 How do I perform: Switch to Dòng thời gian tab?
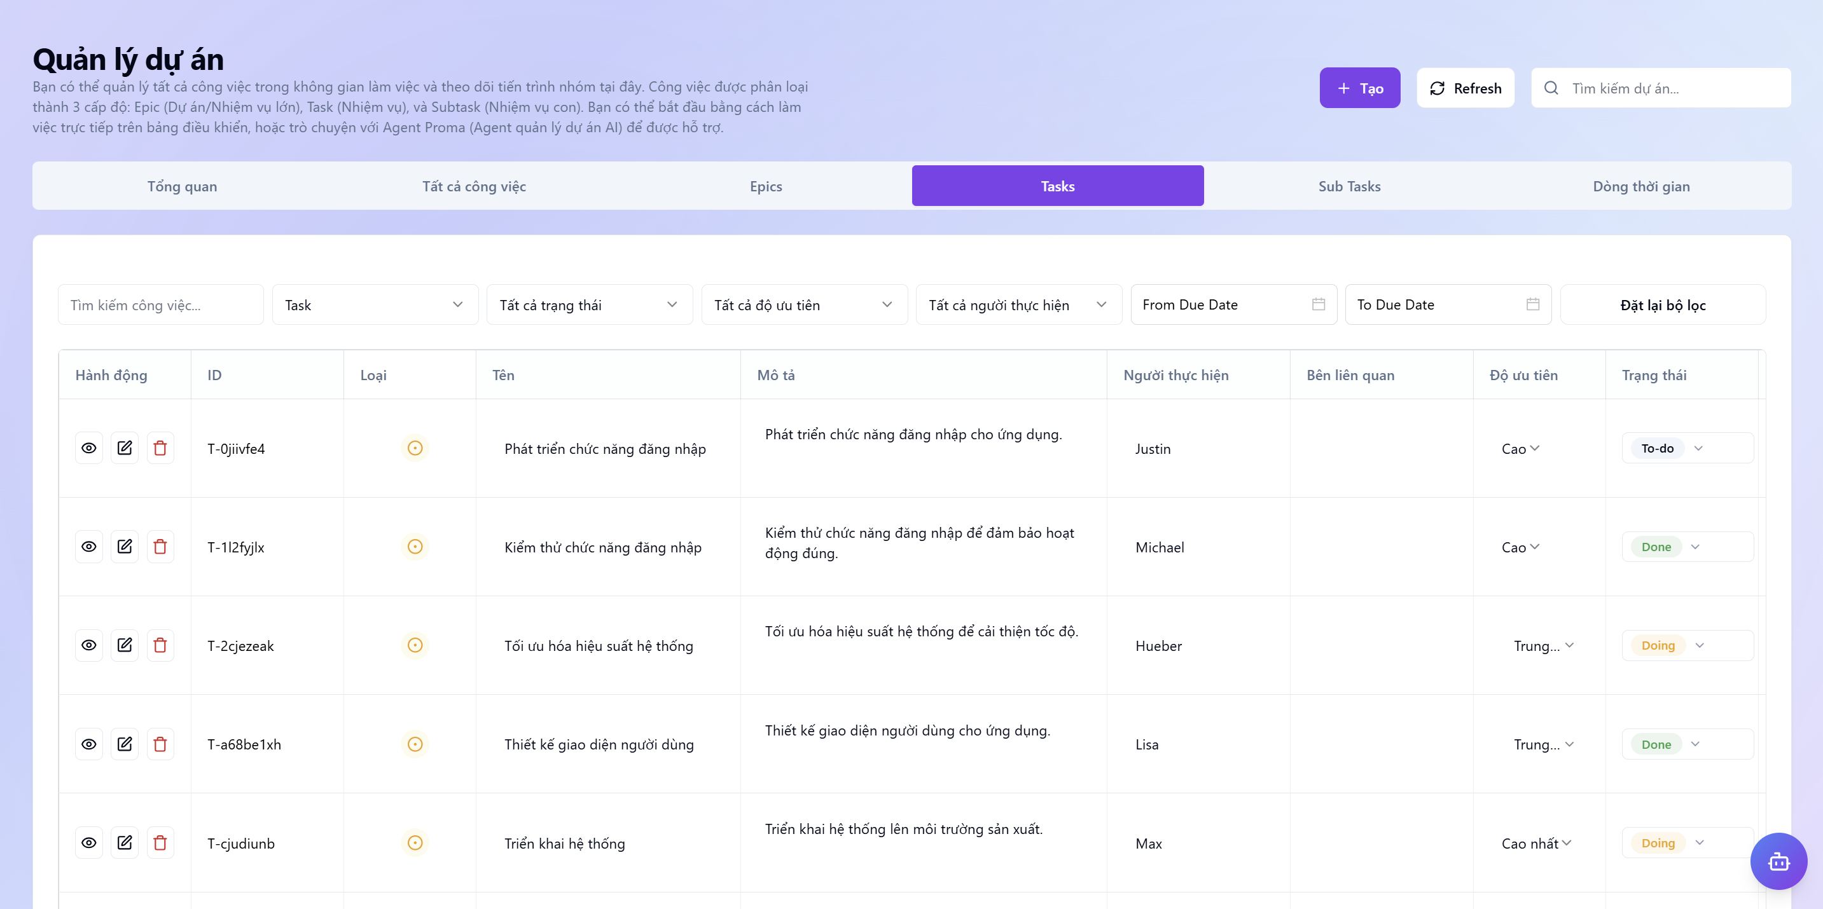coord(1641,186)
